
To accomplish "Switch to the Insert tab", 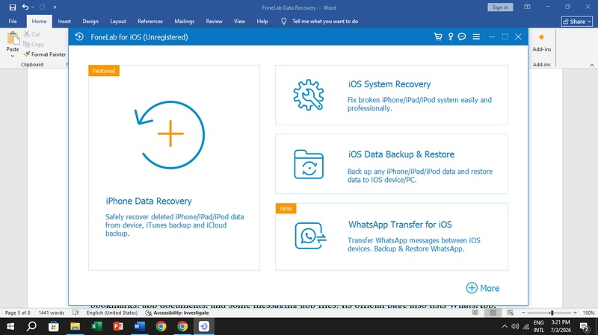I will pos(64,22).
